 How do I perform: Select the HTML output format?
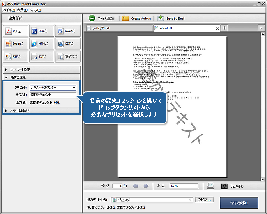click(x=41, y=44)
